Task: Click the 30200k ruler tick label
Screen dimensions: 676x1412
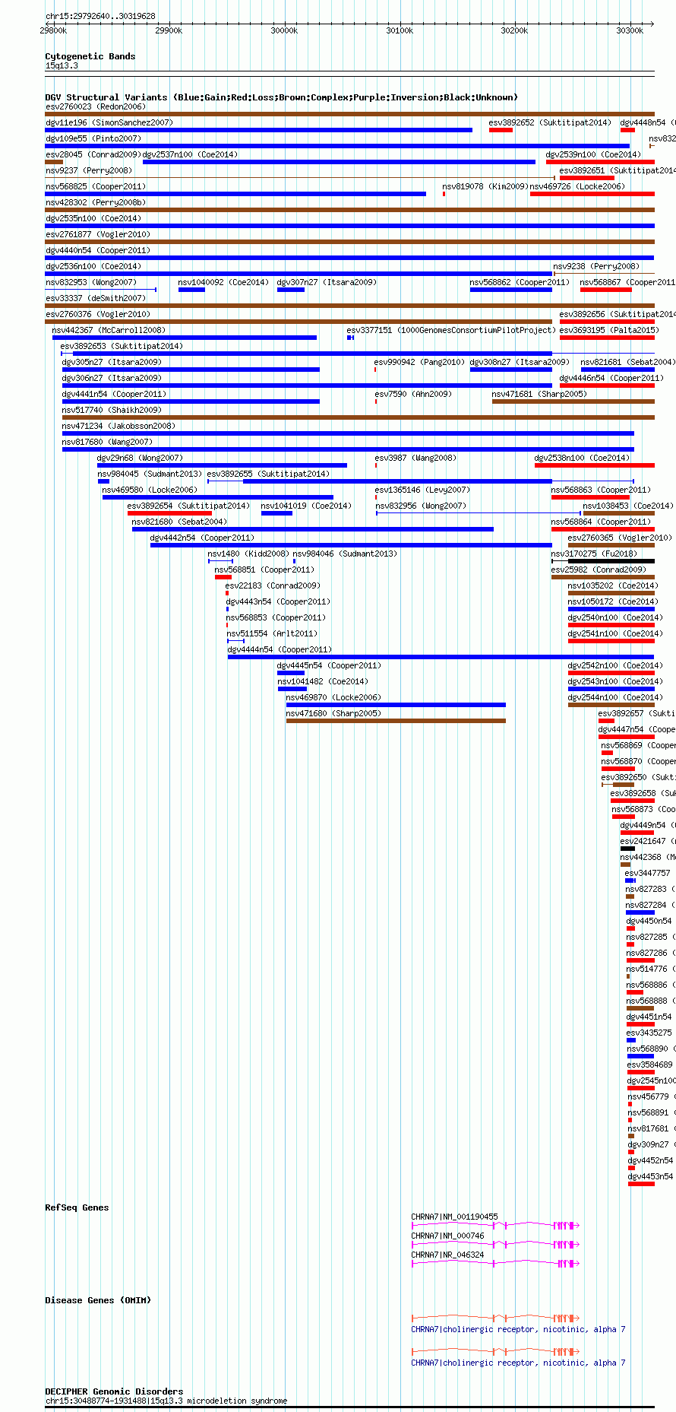Action: [514, 30]
